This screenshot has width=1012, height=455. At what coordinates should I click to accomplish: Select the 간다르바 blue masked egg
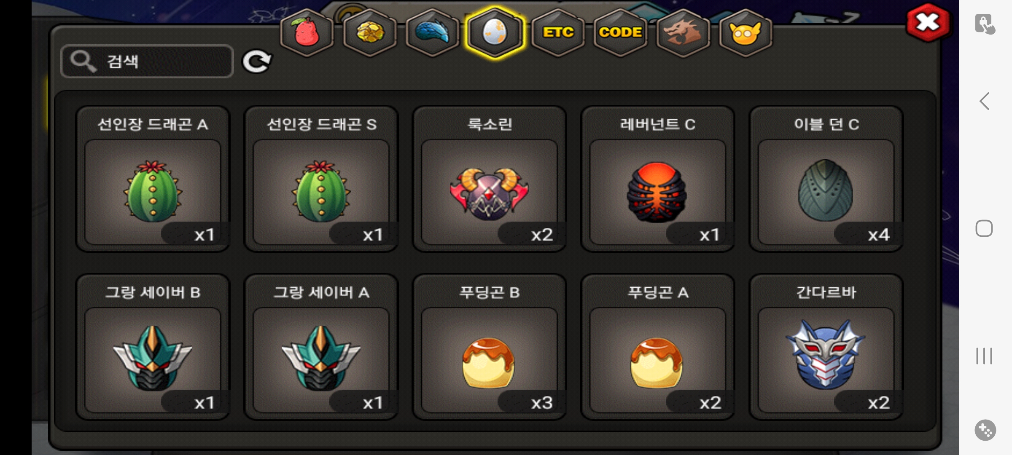click(826, 347)
